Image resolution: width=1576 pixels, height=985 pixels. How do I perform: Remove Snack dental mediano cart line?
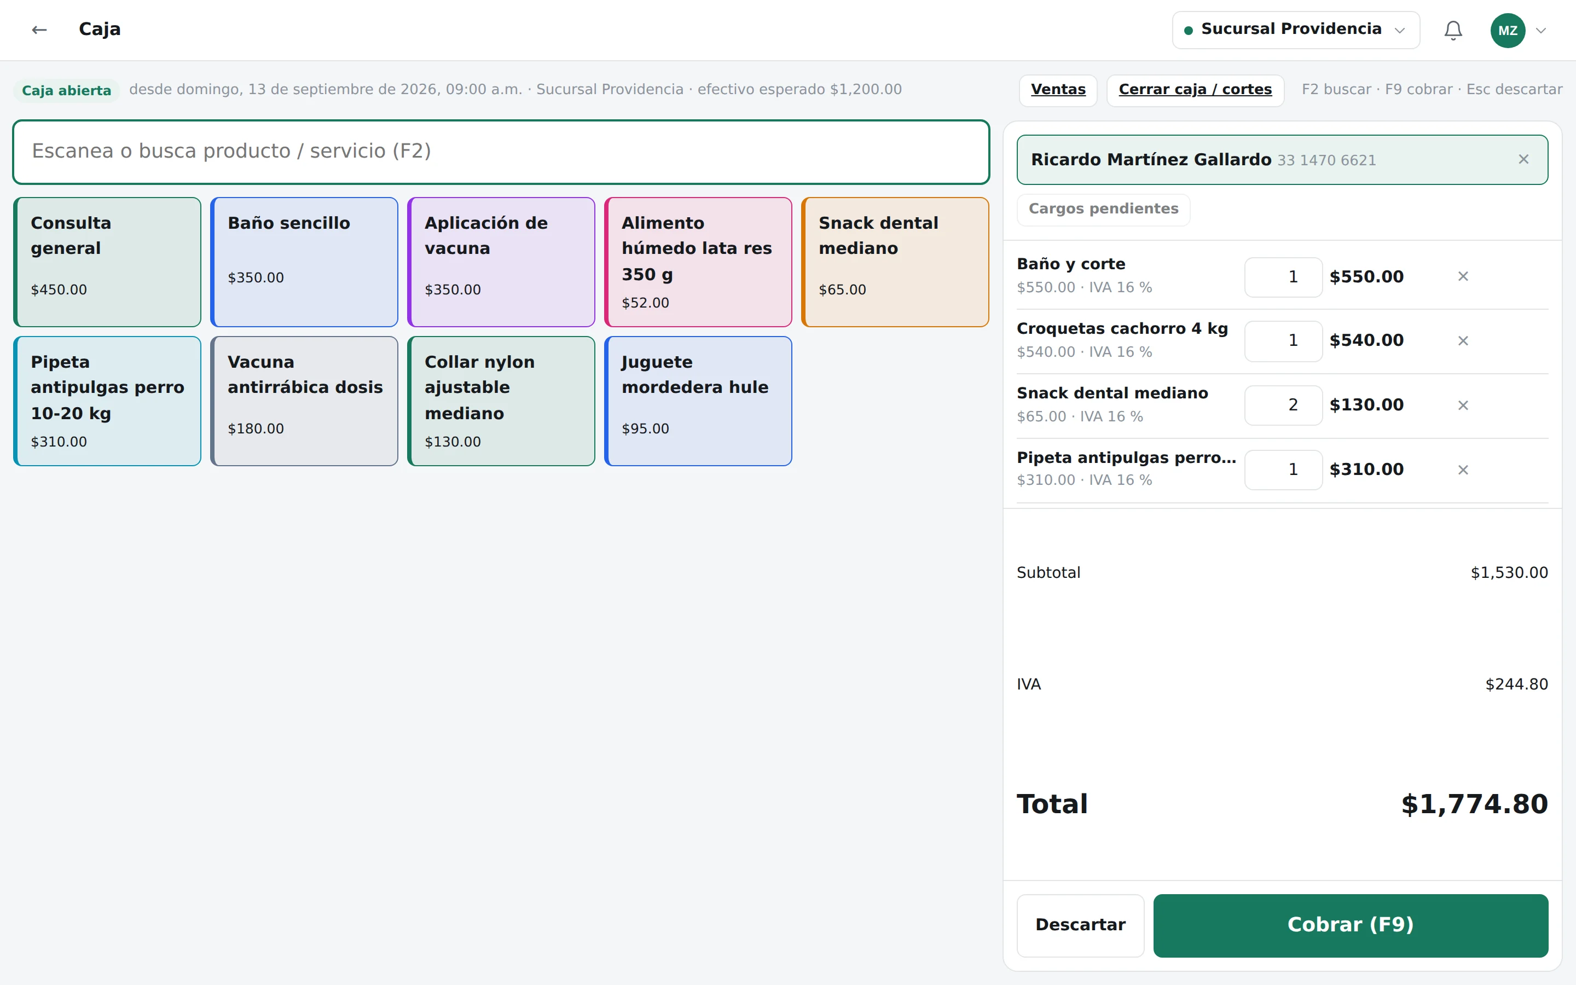pyautogui.click(x=1463, y=405)
